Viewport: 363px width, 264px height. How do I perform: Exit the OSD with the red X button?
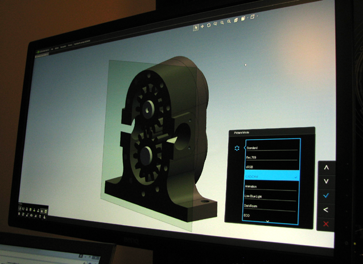tap(325, 224)
